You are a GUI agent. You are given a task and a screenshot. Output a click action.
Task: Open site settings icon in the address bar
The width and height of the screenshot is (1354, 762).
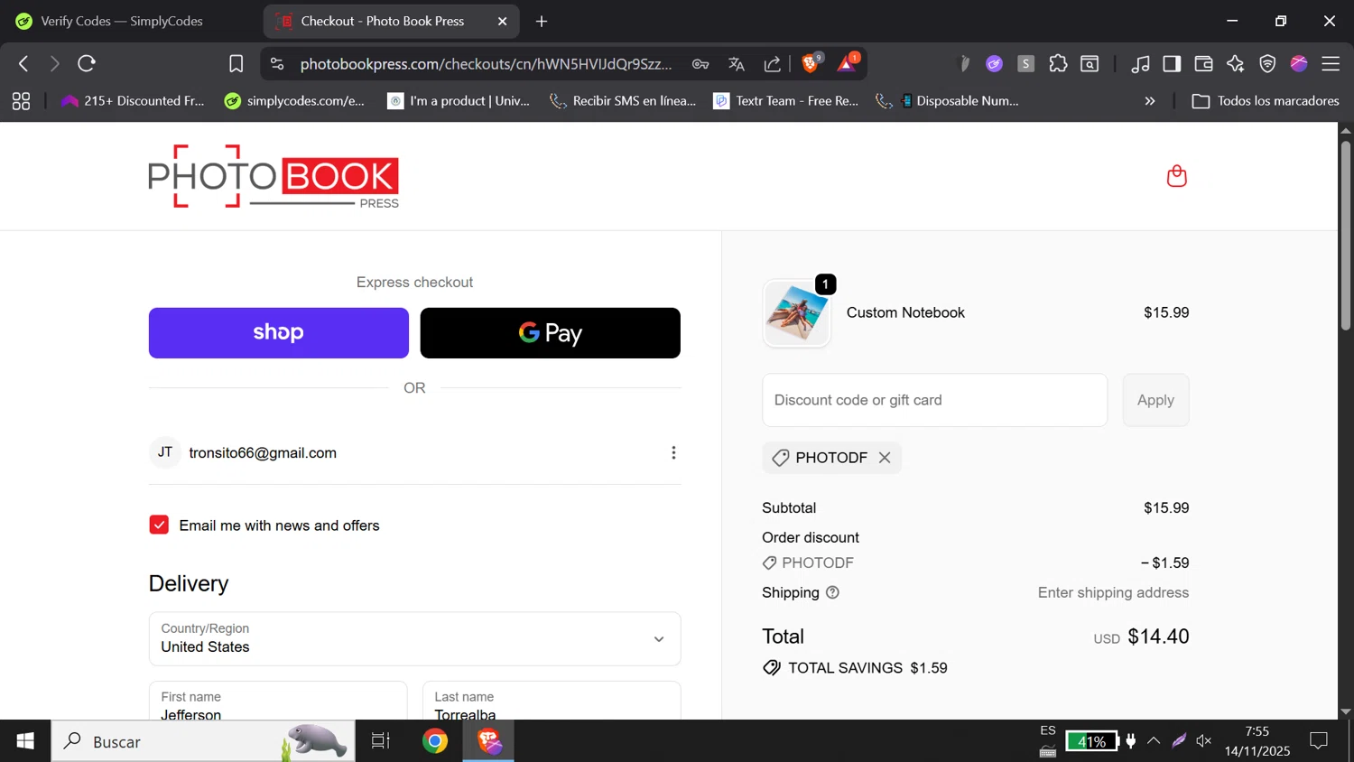[277, 63]
